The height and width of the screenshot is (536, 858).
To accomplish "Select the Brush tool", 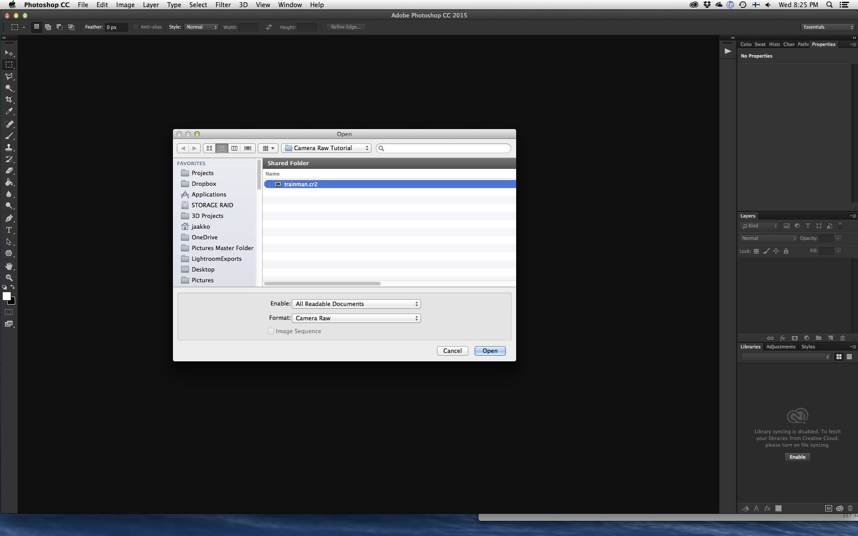I will tap(9, 136).
